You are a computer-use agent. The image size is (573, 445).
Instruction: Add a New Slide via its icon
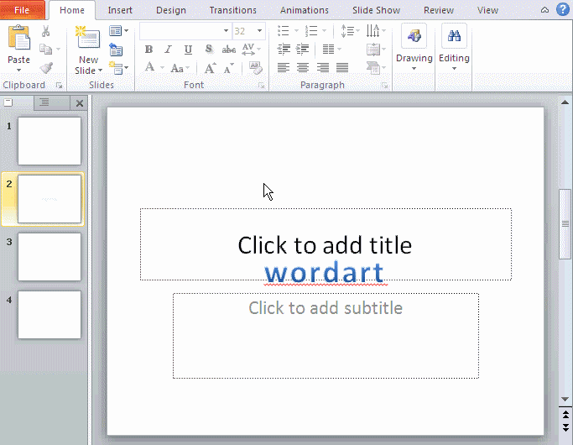click(88, 37)
